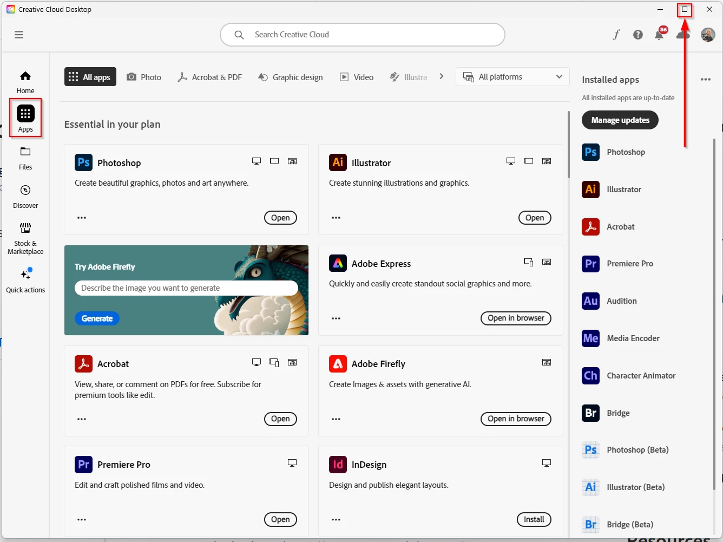This screenshot has height=542, width=723.
Task: Open Stock & Marketplace in sidebar
Action: 25,239
